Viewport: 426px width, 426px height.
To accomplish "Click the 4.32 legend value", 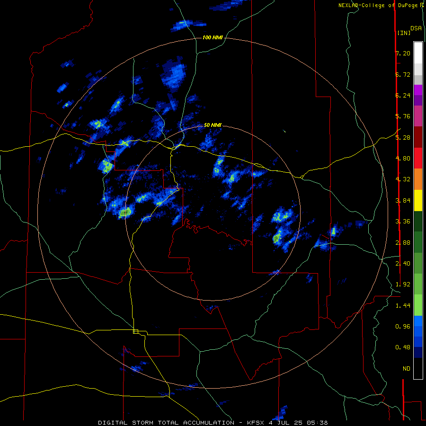I will (403, 179).
